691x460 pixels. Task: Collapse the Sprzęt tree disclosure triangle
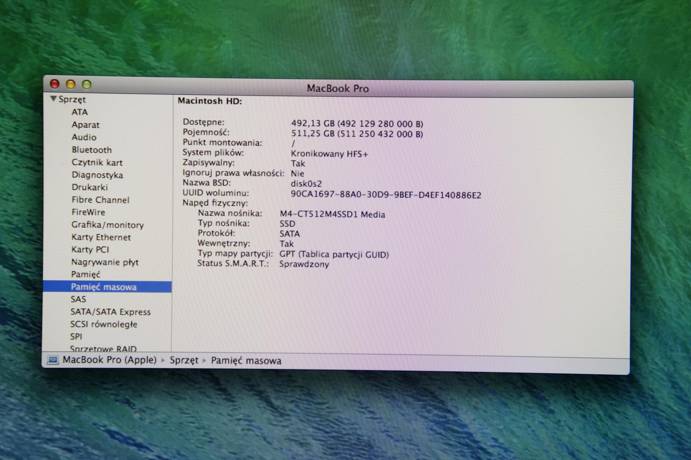coord(53,99)
